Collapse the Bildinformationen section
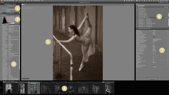 tap(1, 24)
